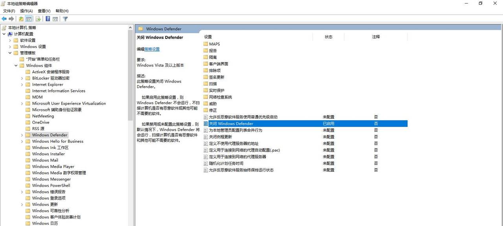Click the 隔离 folder icon in the list
This screenshot has width=503, height=226.
[206, 57]
